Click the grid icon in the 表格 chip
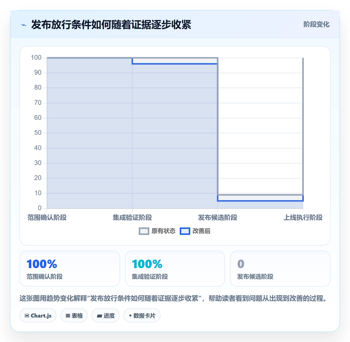Viewport: 350px width, 342px height. tap(68, 316)
